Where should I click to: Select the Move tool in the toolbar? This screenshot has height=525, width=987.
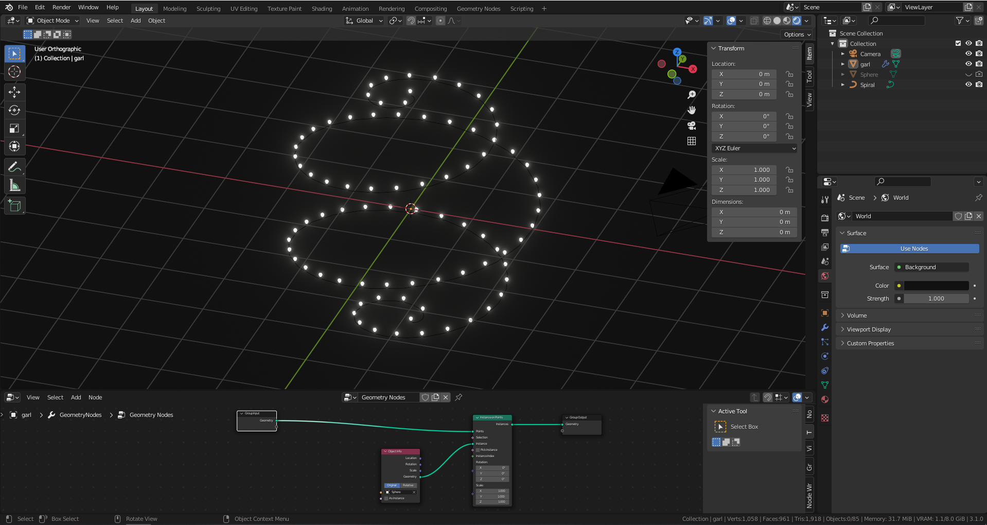14,92
